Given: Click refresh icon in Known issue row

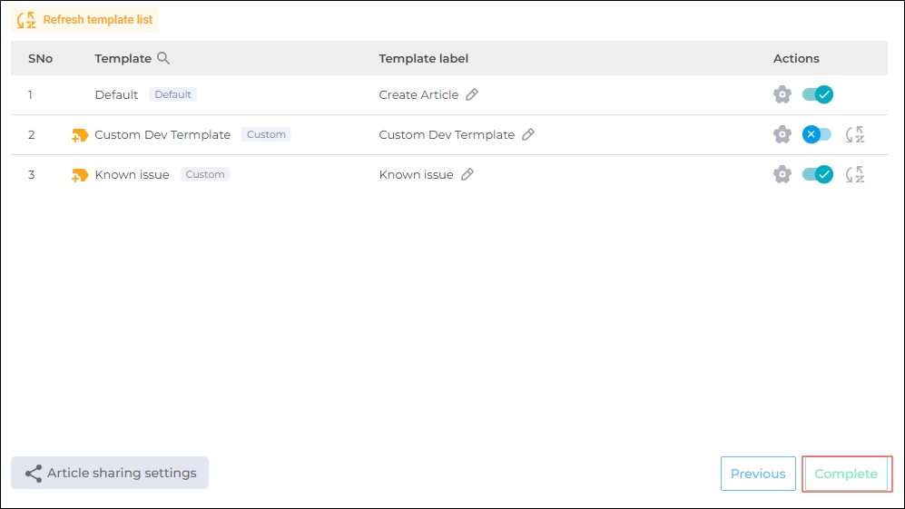Looking at the screenshot, I should (x=855, y=174).
